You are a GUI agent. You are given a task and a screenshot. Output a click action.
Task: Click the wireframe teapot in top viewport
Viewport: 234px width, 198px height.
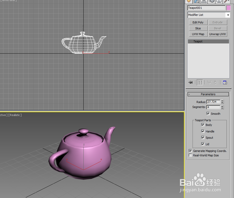pos(84,42)
